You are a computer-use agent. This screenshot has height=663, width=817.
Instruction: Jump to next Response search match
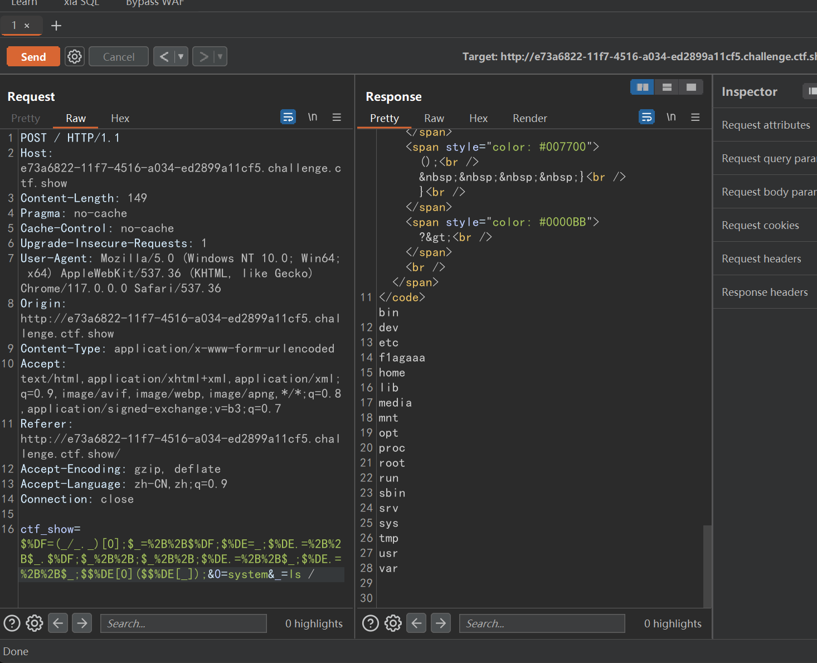pyautogui.click(x=441, y=623)
